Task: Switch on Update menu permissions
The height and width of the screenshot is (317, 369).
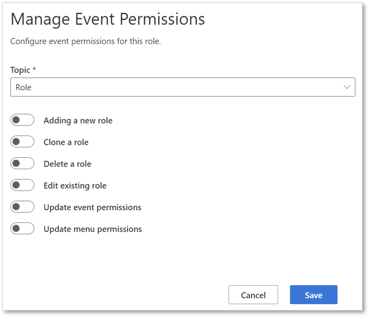Action: coord(22,228)
